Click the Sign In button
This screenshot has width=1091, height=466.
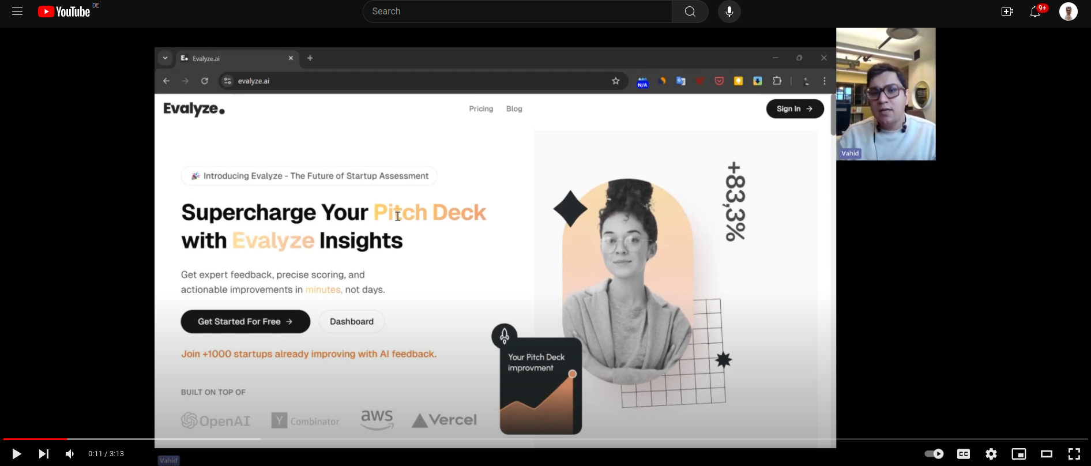(x=795, y=109)
